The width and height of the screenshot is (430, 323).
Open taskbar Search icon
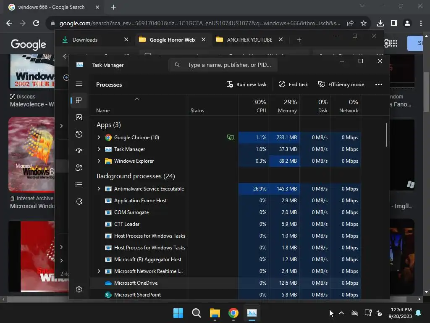coord(197,313)
